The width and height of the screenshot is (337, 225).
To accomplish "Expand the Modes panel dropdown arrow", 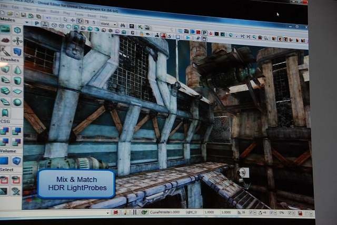I will tap(27, 22).
